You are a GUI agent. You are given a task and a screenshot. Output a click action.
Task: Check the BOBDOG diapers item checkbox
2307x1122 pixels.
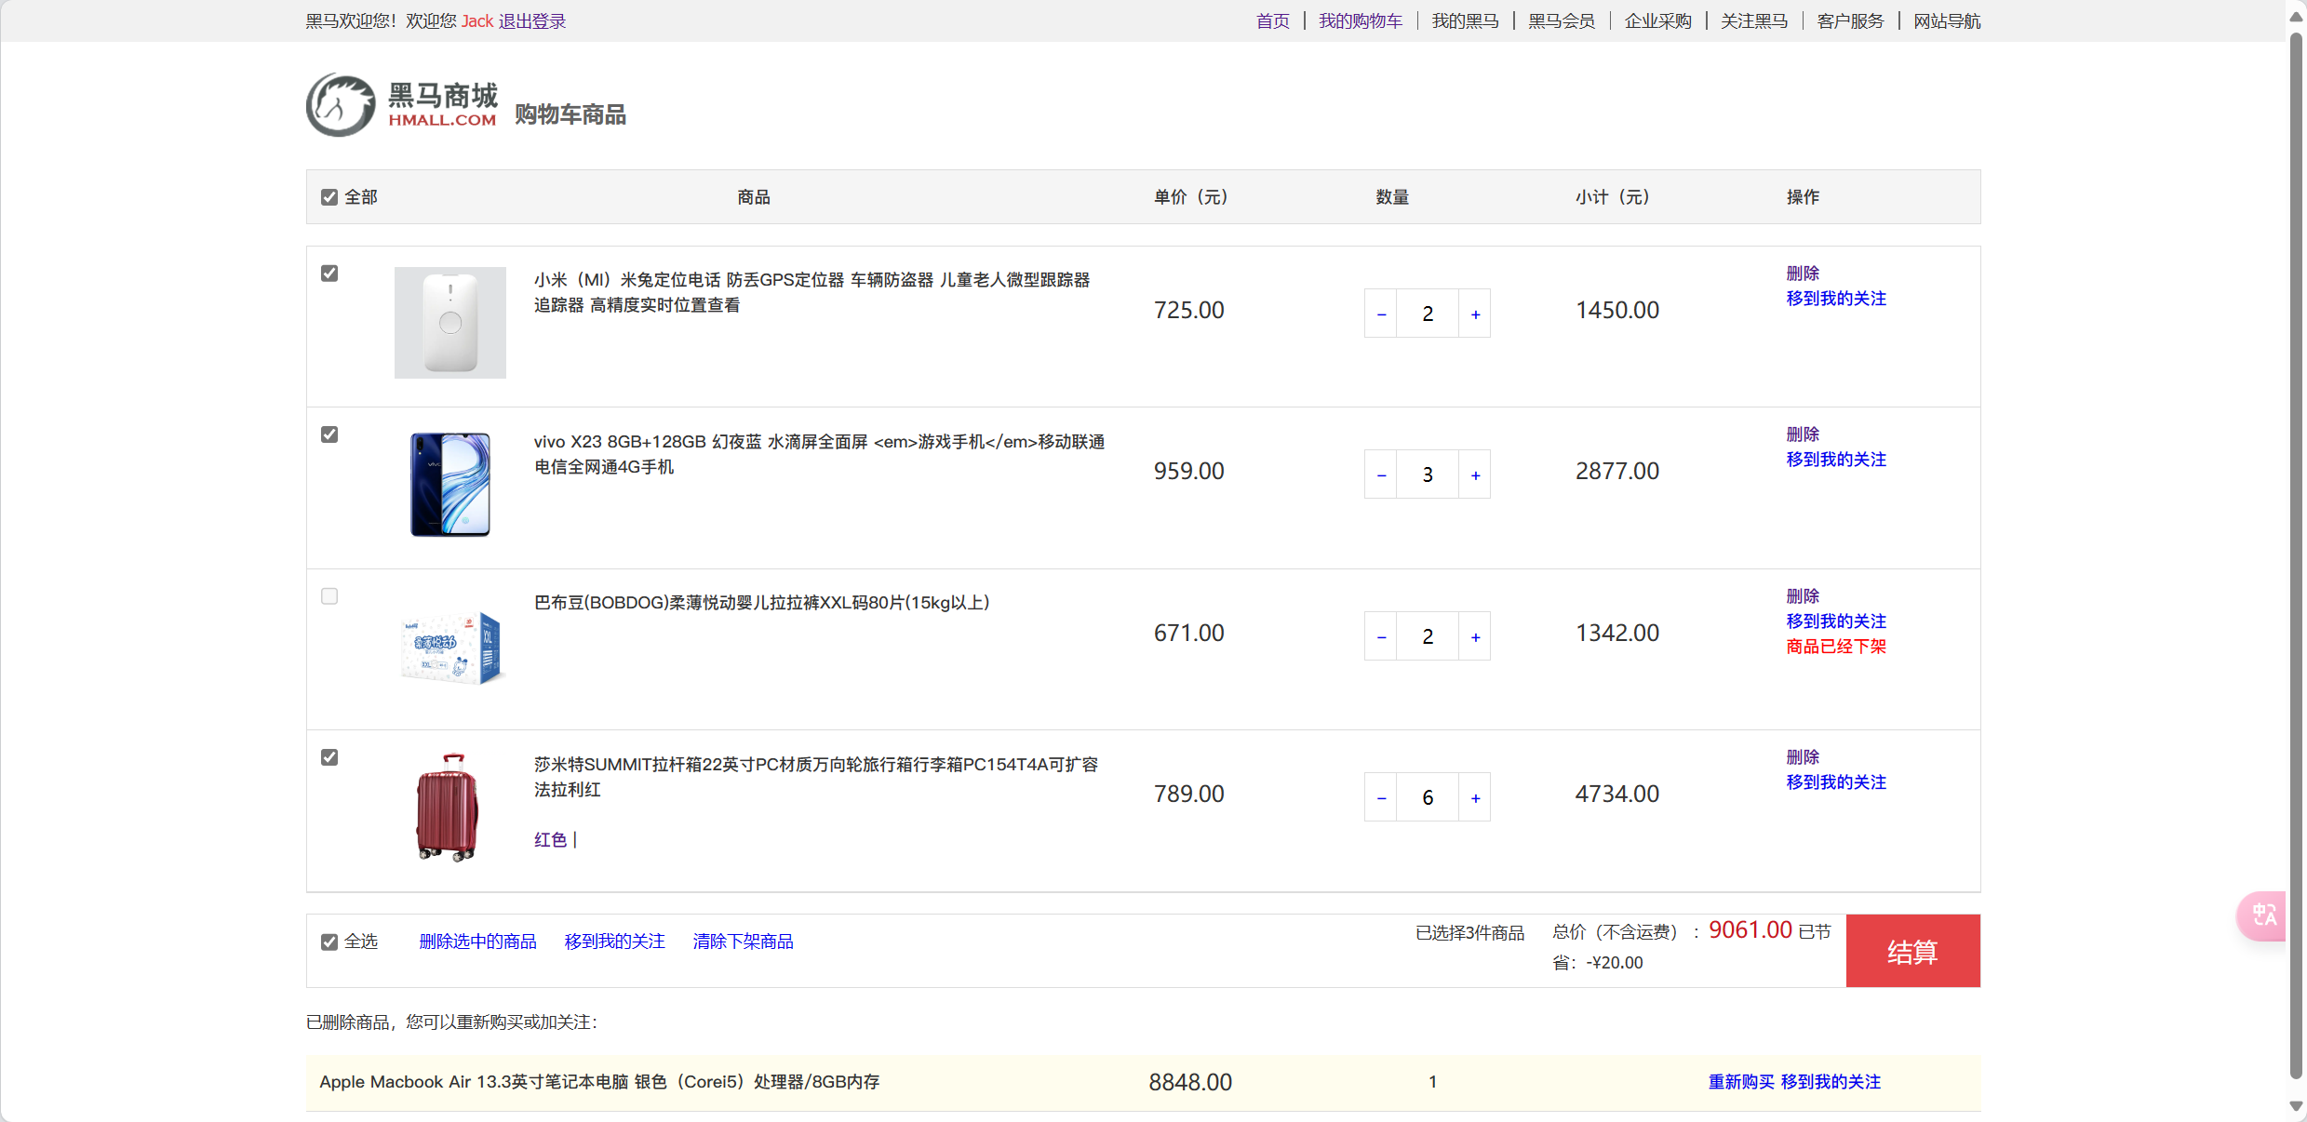pyautogui.click(x=329, y=596)
